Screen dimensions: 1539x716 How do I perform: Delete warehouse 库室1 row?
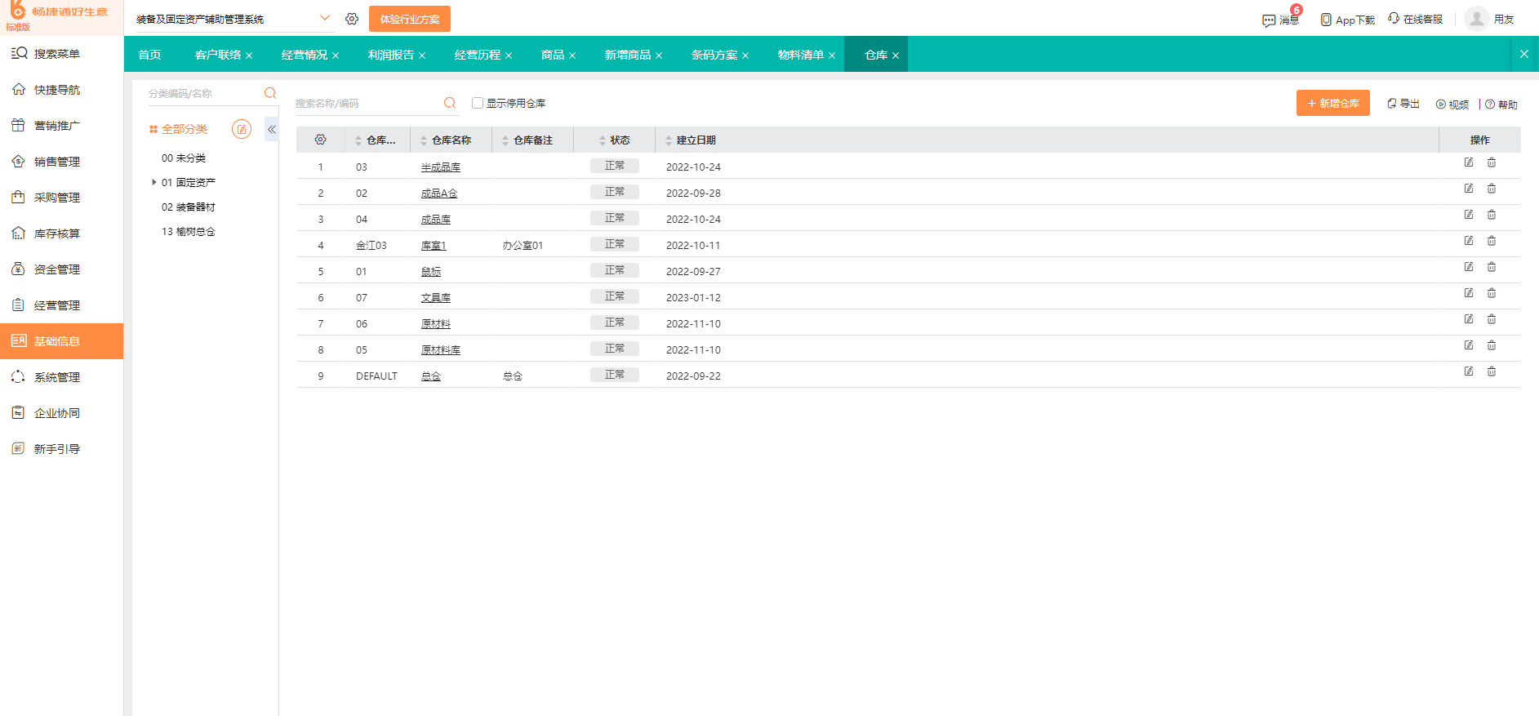[1492, 241]
